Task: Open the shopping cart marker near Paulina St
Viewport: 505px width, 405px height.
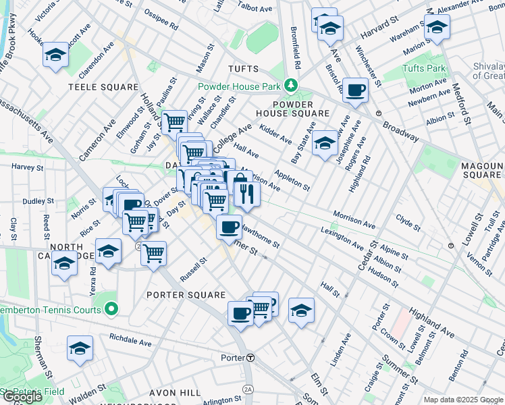Action: pyautogui.click(x=175, y=126)
